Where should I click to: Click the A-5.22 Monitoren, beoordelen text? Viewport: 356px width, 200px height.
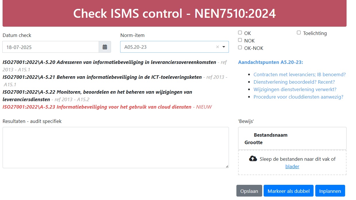coord(97,96)
